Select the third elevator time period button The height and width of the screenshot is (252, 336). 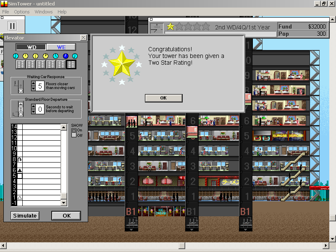[41, 65]
